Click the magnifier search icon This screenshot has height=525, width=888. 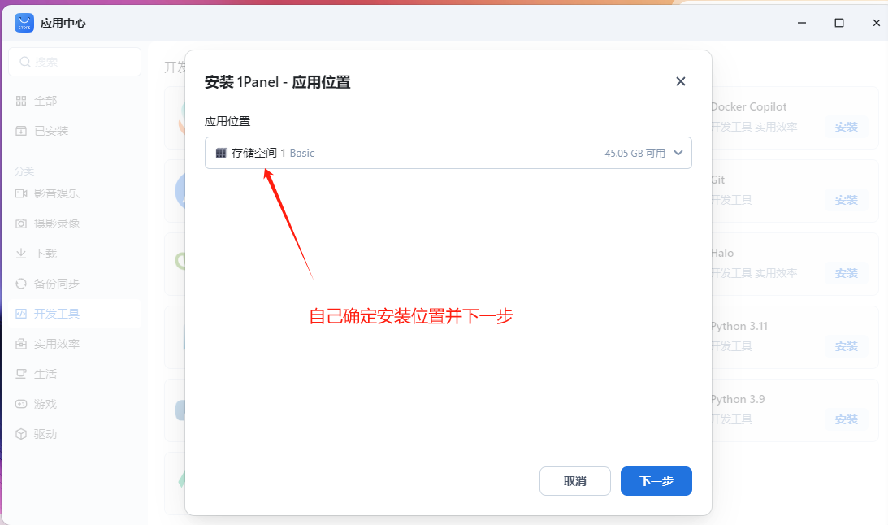pos(25,62)
